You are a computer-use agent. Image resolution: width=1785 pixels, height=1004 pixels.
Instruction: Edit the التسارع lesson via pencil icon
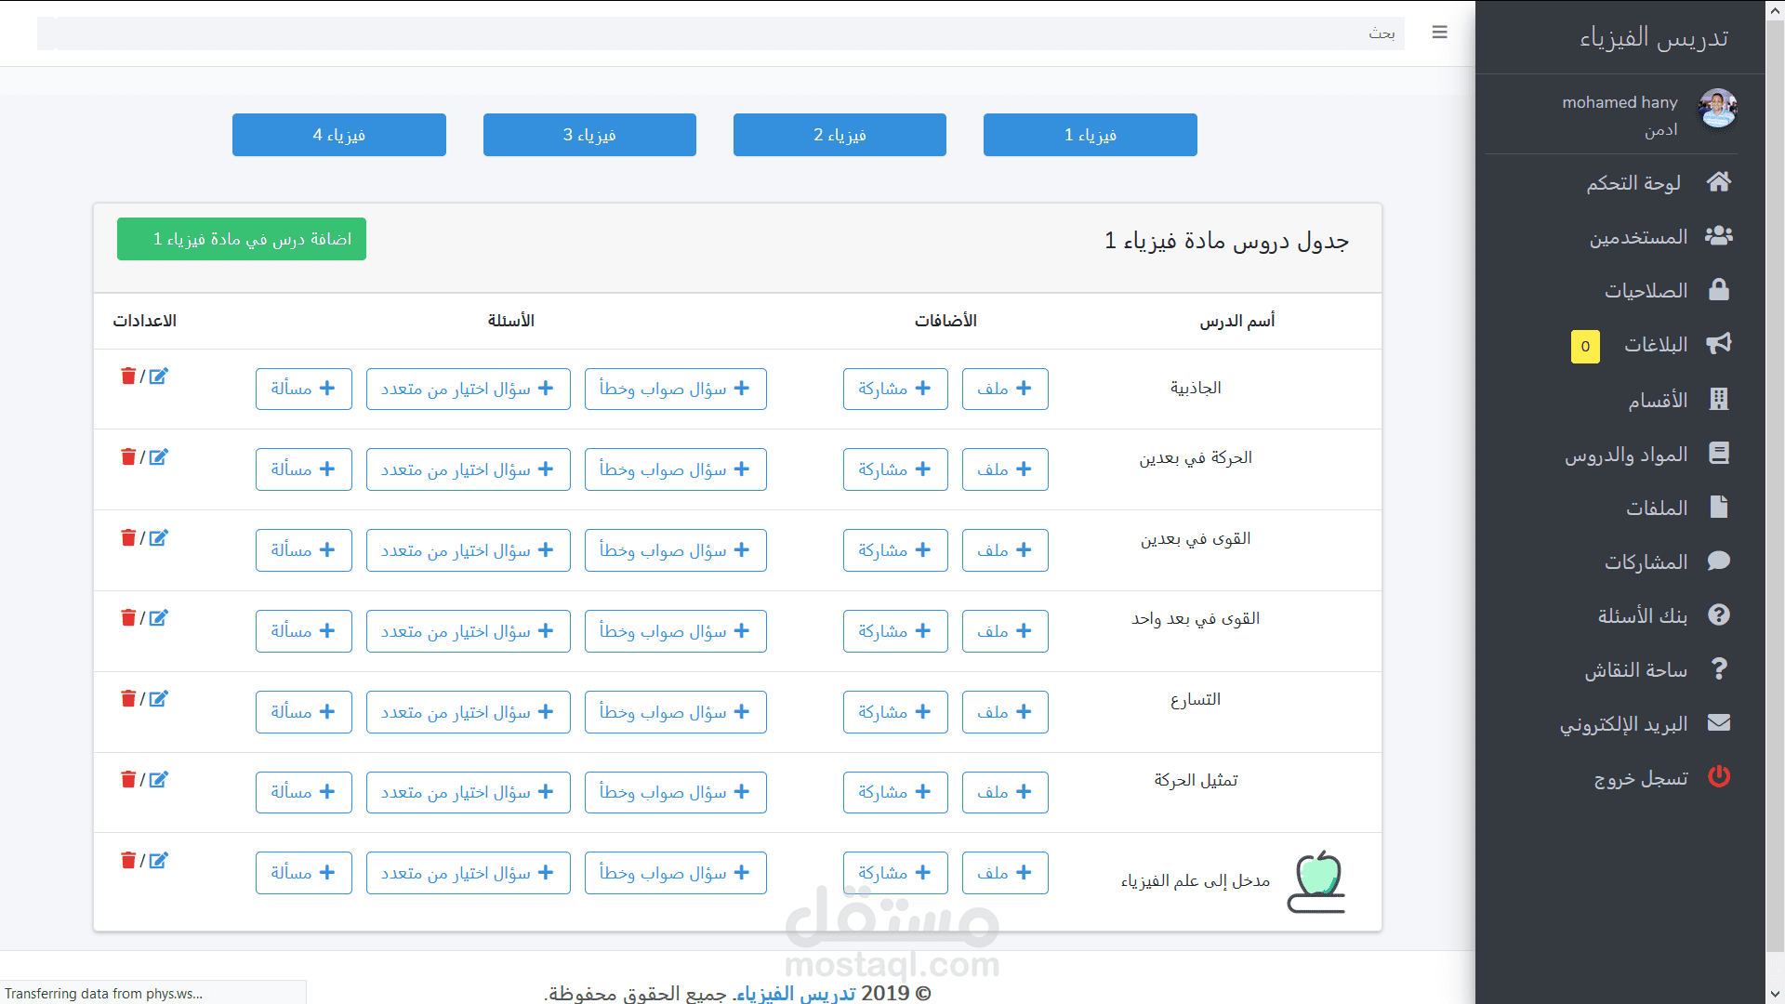[x=159, y=699]
